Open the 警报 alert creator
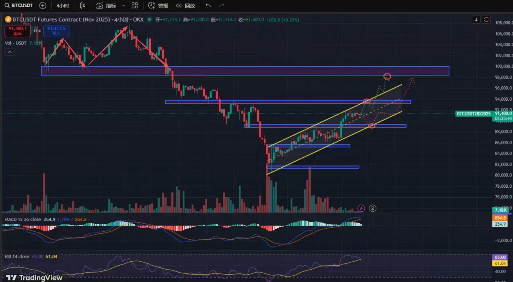The image size is (513, 282). pos(158,6)
